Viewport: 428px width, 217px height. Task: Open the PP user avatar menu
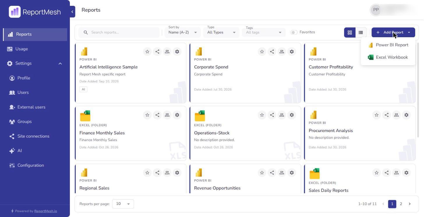coord(376,10)
